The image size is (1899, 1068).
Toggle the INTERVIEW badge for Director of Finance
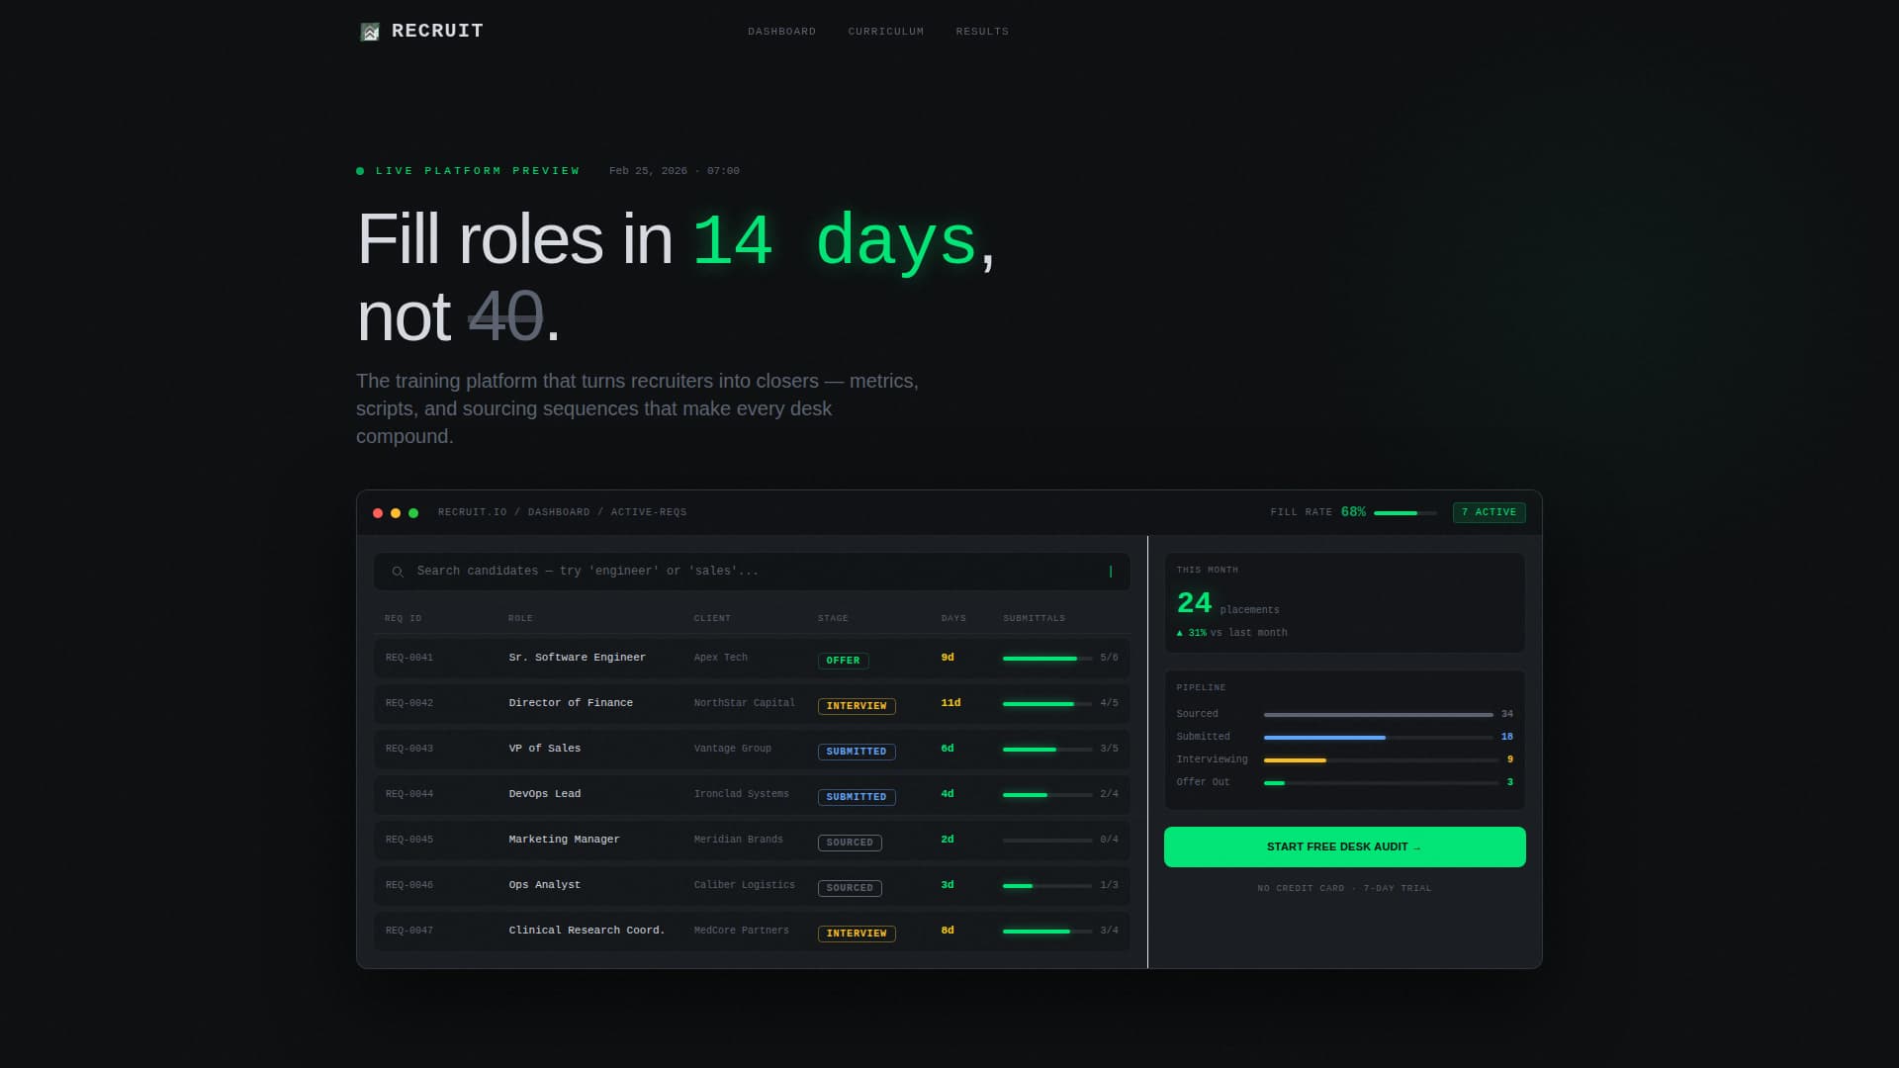pos(857,706)
